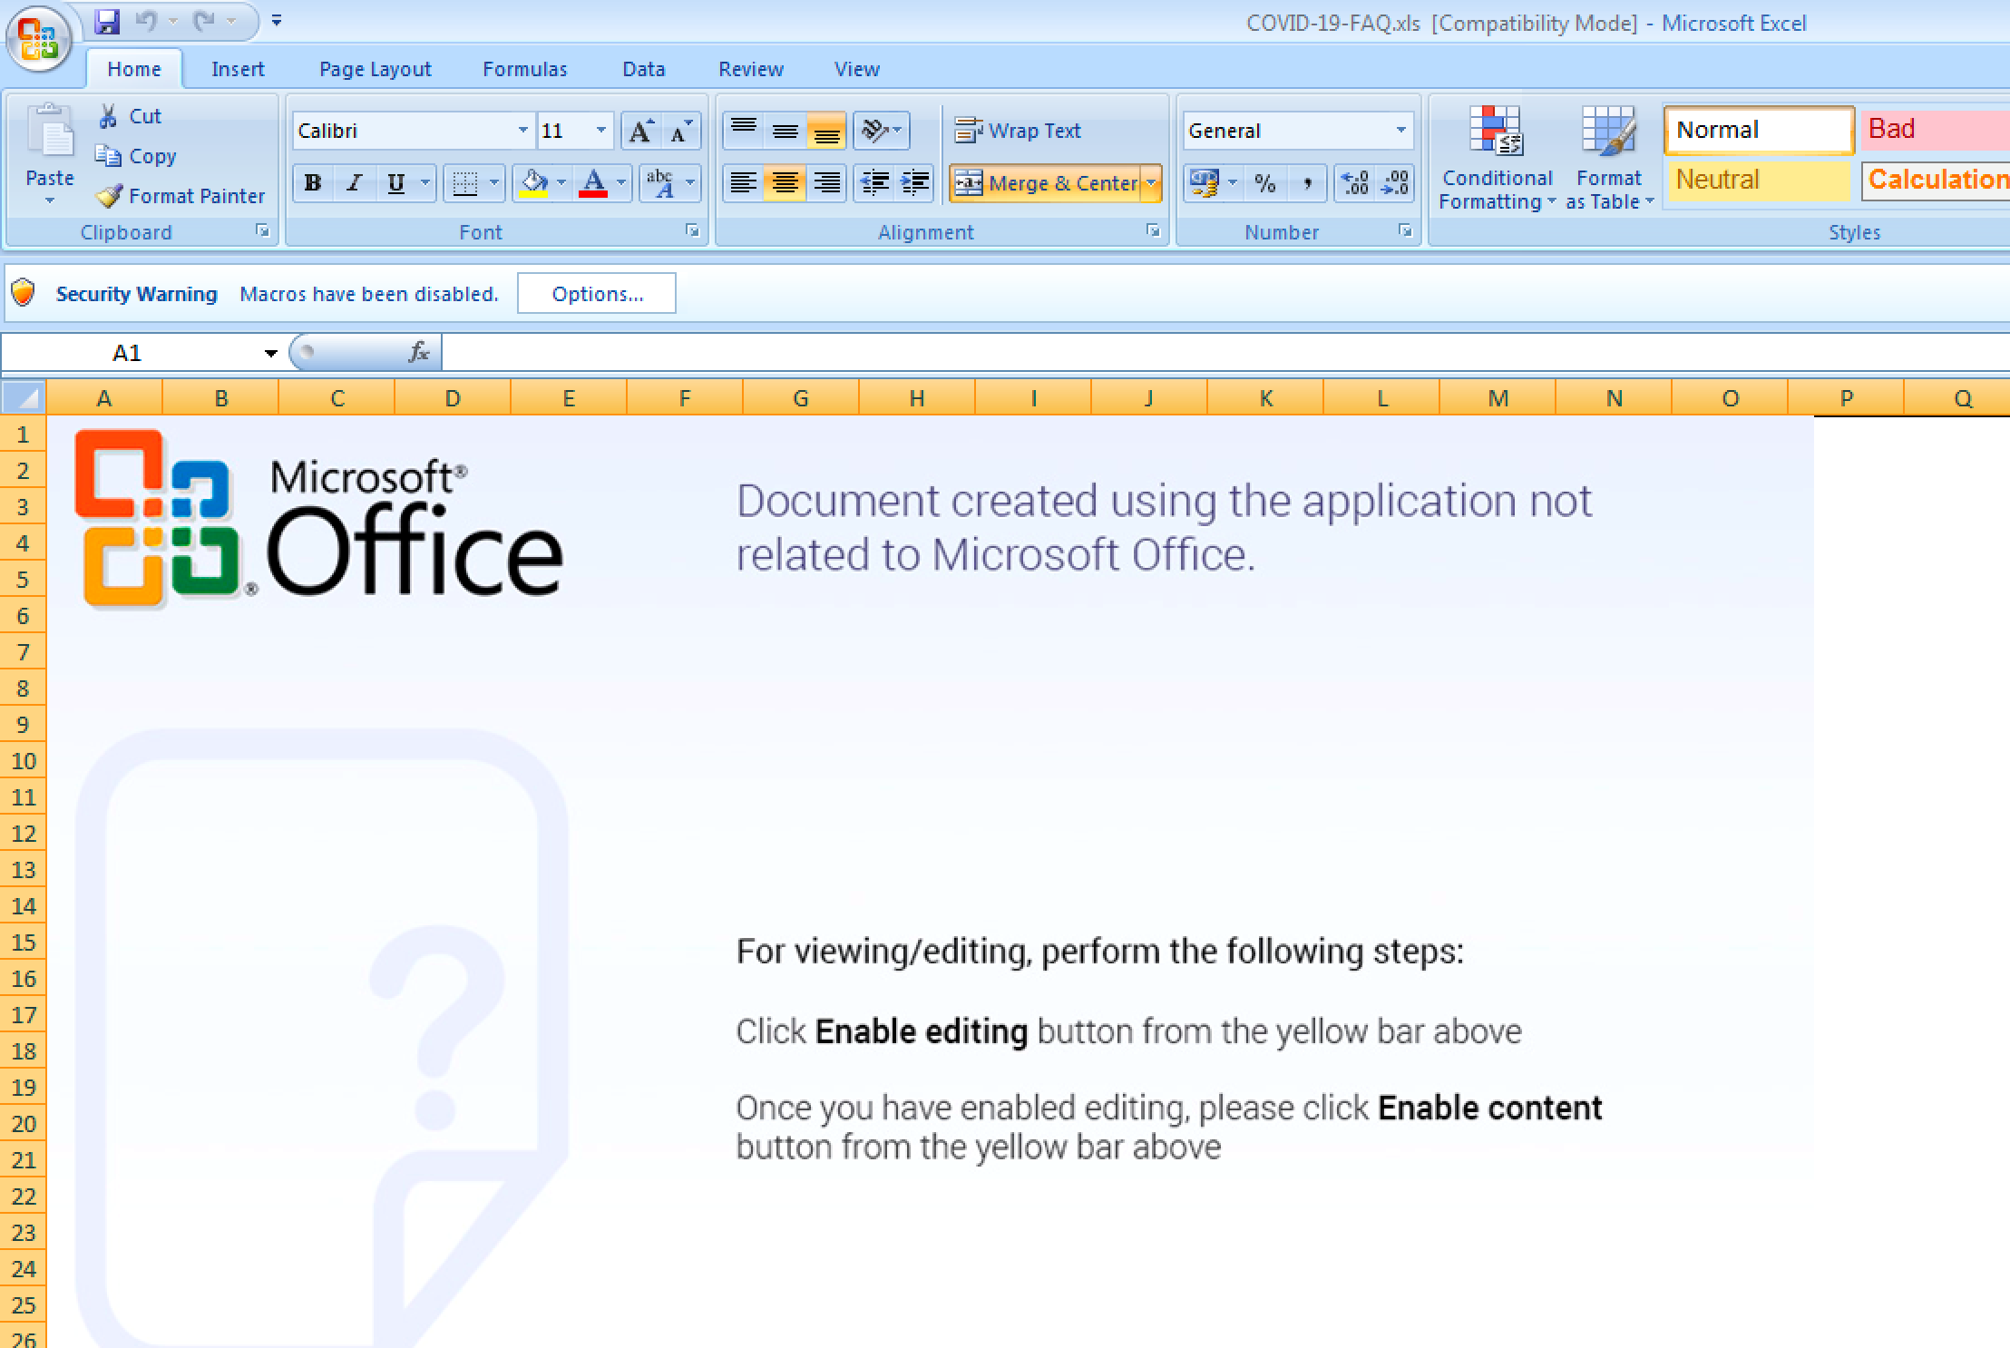Open Conditional Formatting menu
2010x1348 pixels.
[x=1497, y=160]
